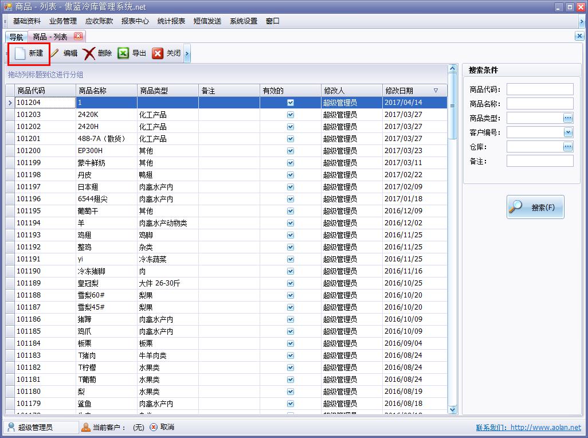The image size is (588, 438).
Task: Open the www.aolan.net contact link
Action: point(545,428)
